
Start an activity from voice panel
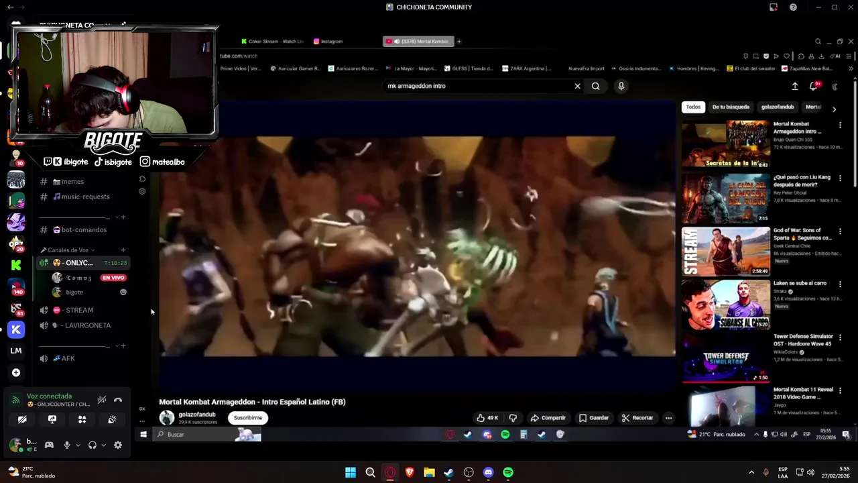82,419
